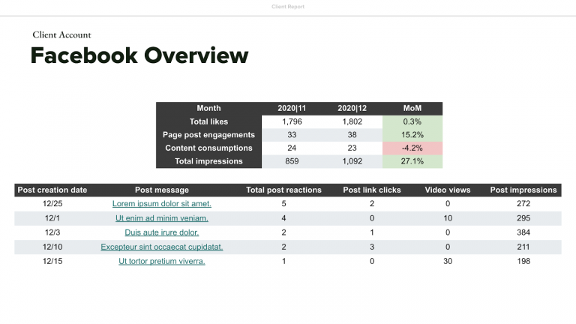
Task: Select the 2020|12 column header
Action: (352, 109)
